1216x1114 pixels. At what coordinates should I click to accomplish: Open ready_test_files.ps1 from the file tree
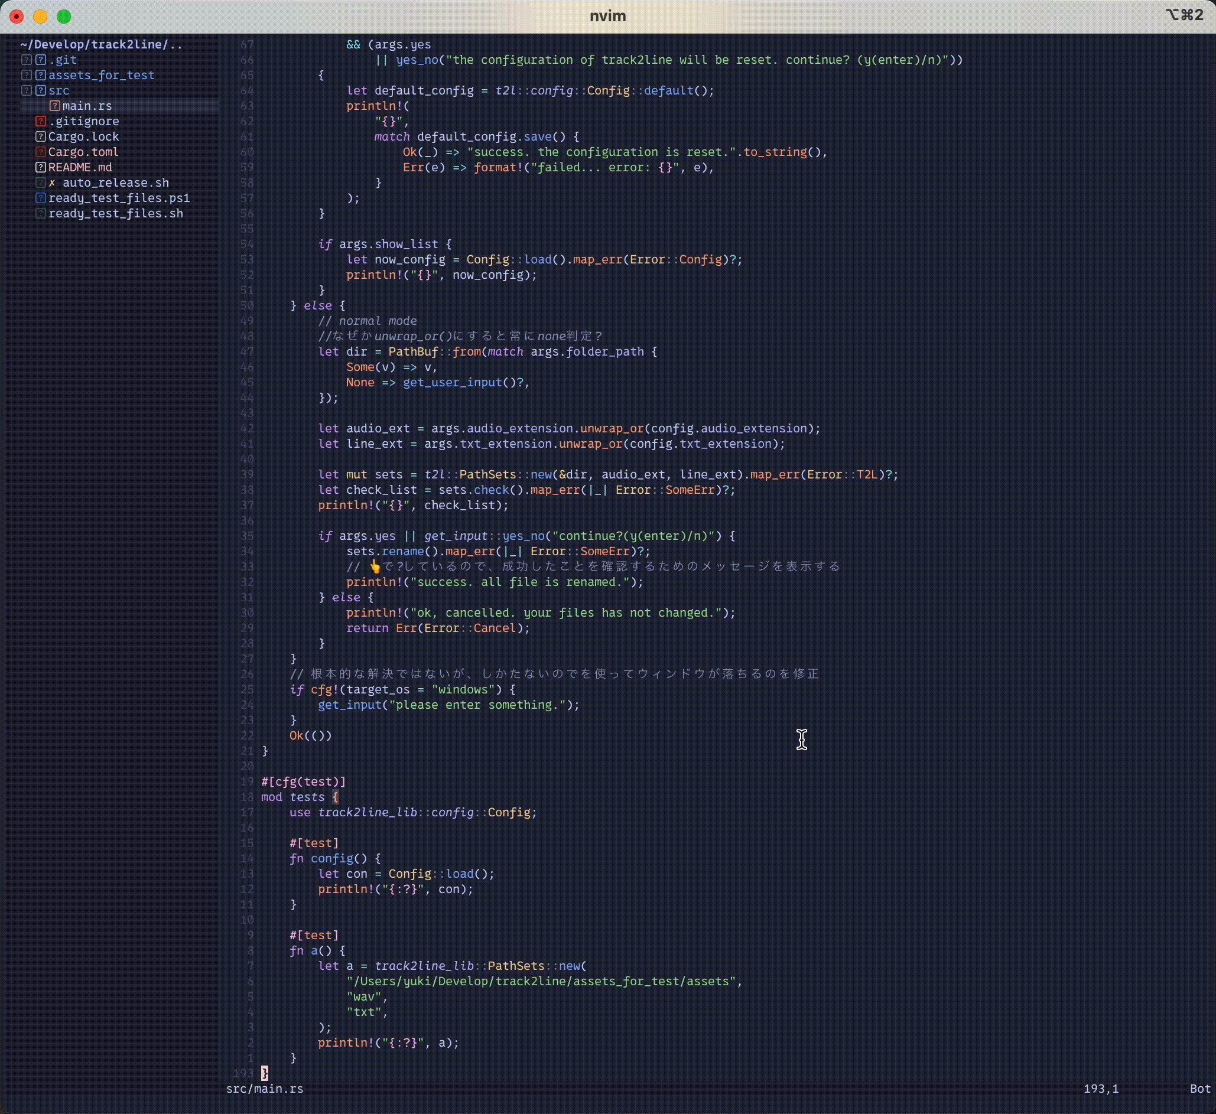coord(119,198)
